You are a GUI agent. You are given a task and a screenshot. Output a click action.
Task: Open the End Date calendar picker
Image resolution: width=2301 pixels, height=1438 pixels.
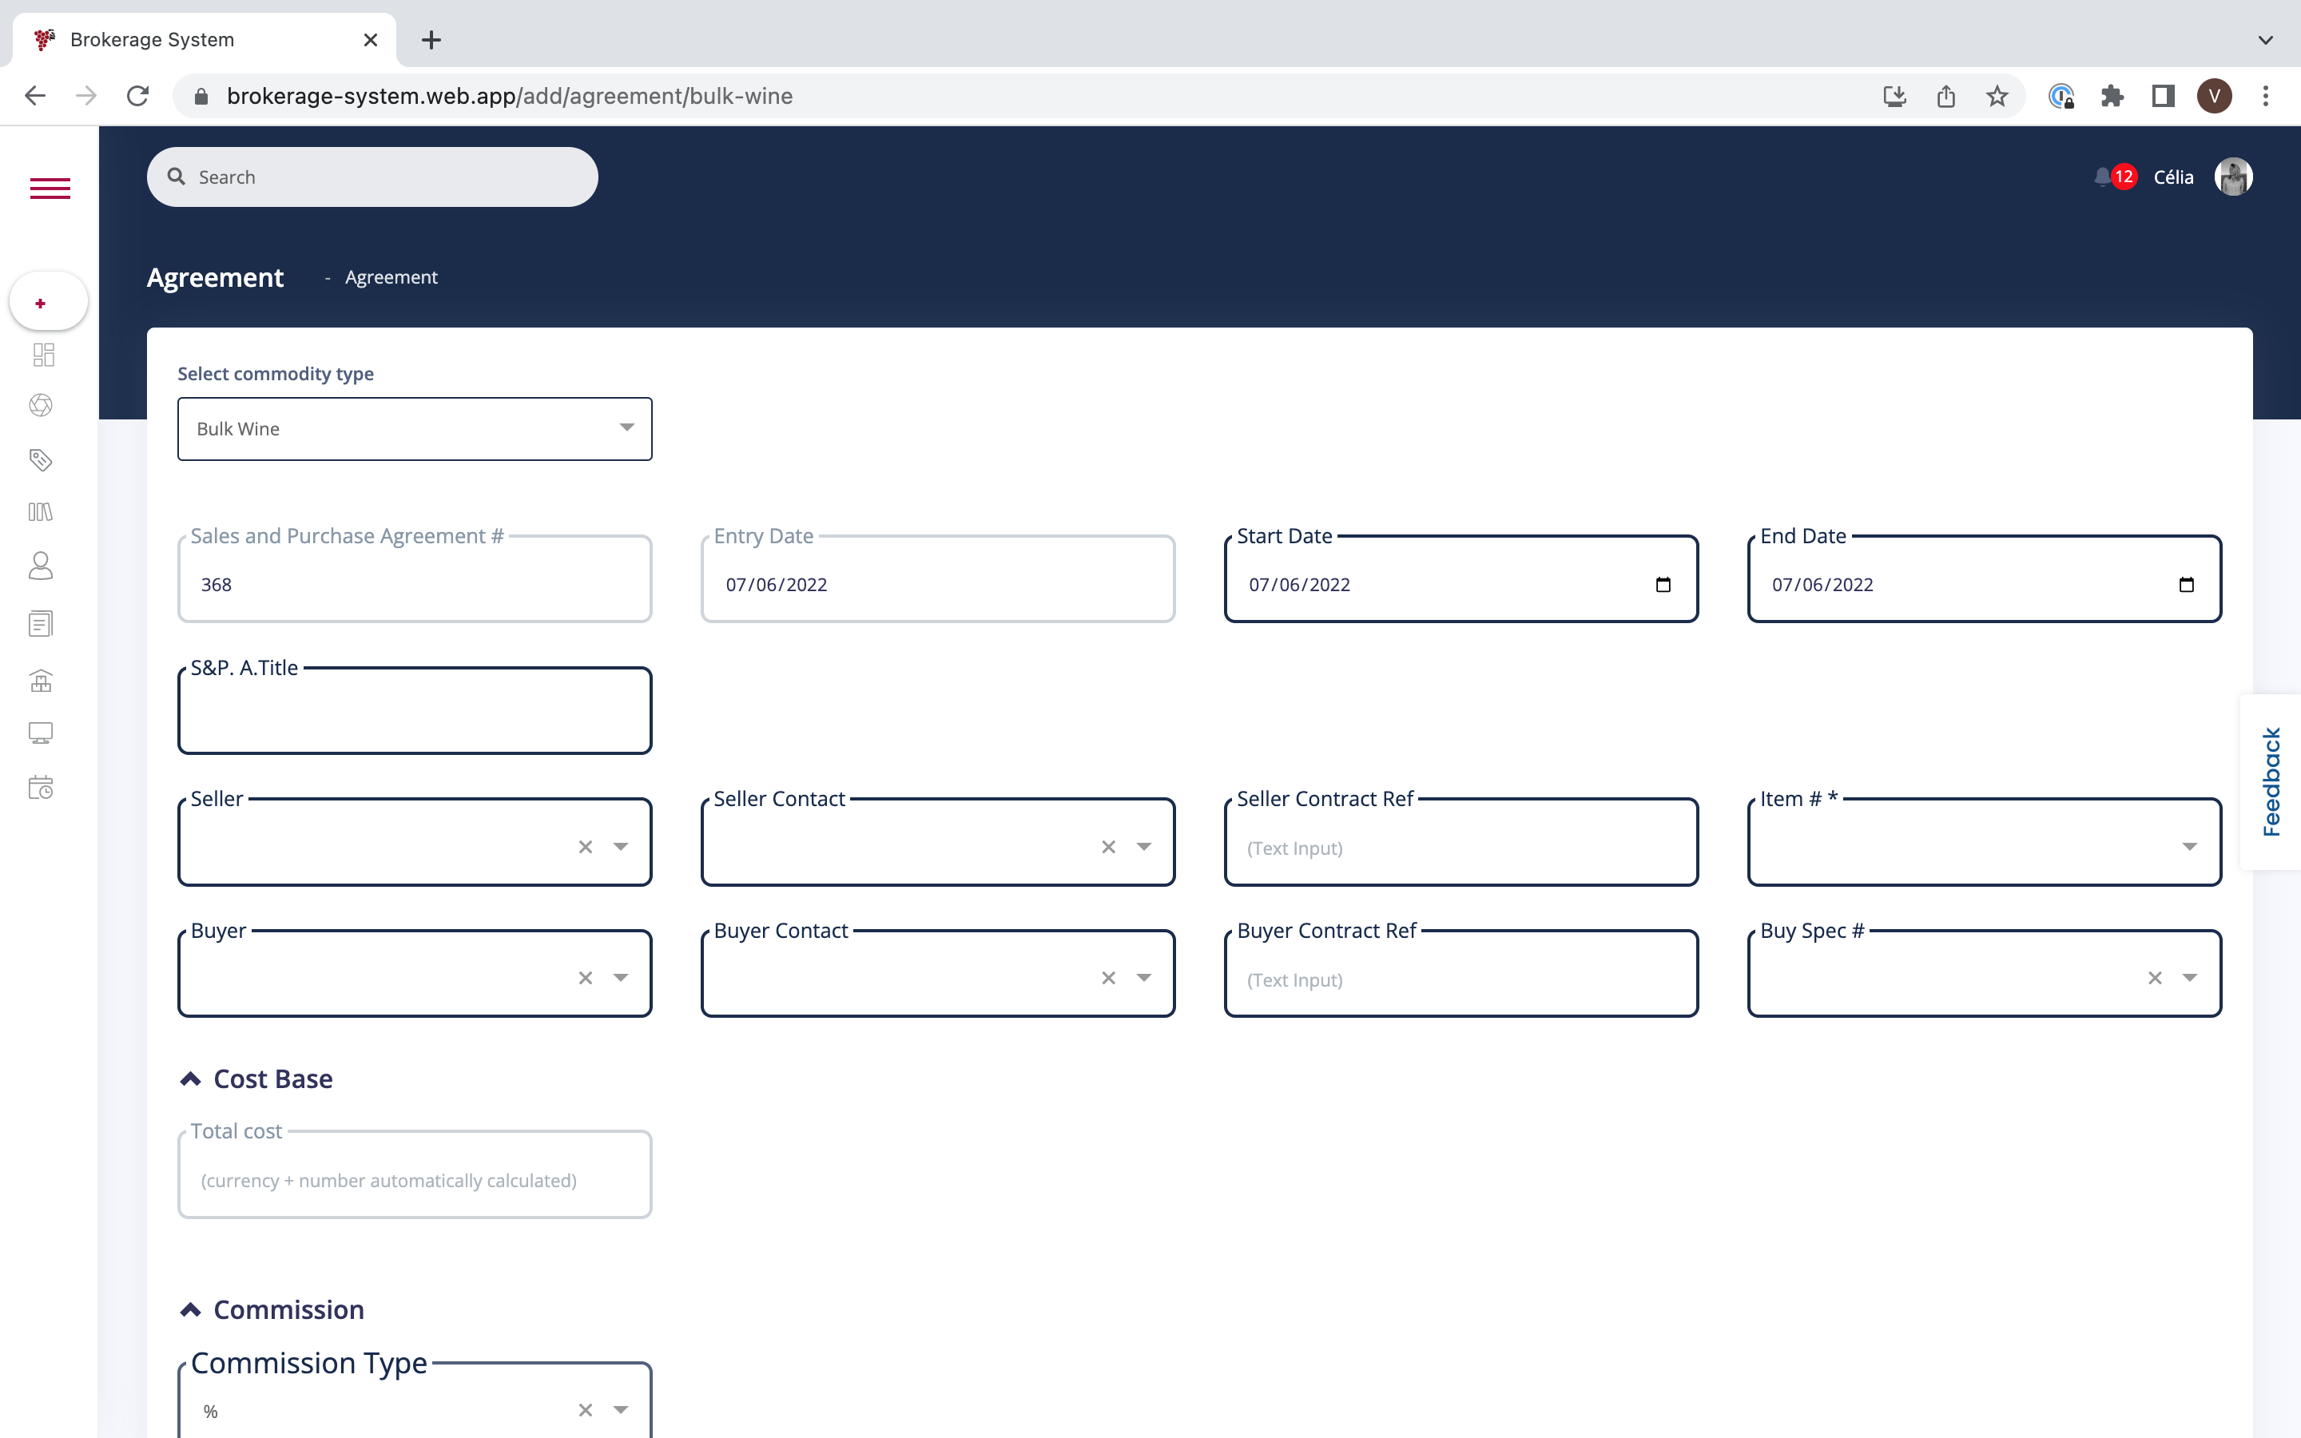[x=2186, y=585]
